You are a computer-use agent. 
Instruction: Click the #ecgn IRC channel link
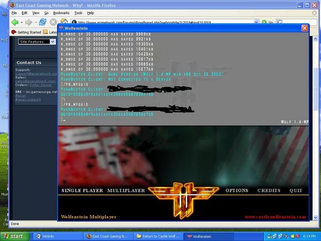click(x=21, y=96)
